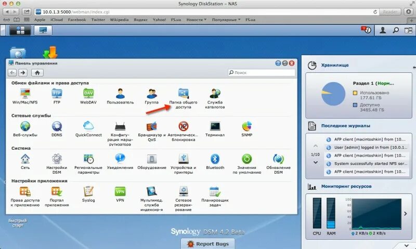This screenshot has width=416, height=249.
Task: Open the Пользователь (User) icon
Action: [x=120, y=96]
